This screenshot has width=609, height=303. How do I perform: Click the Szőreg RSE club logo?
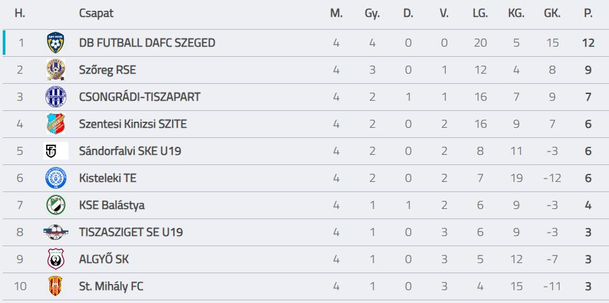coord(56,70)
